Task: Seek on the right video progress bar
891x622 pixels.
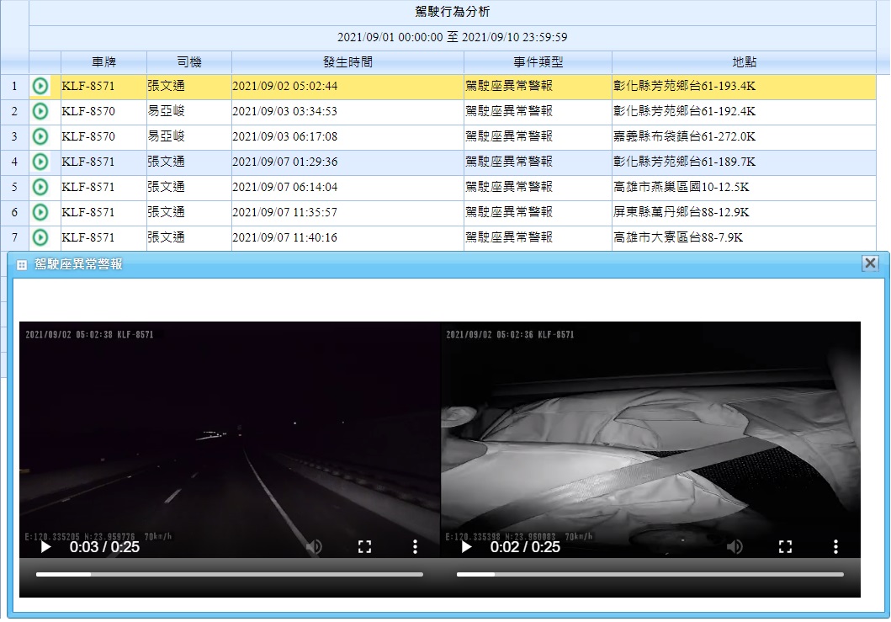Action: [x=650, y=575]
